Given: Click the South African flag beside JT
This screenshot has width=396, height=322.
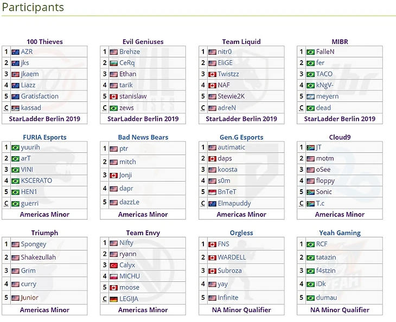Looking at the screenshot, I should click(310, 147).
